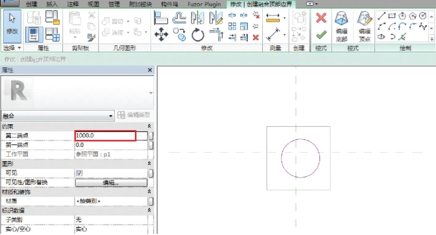Viewport: 436px width, 235px height.
Task: Open the 选择 panel dropdown
Action: [19, 48]
